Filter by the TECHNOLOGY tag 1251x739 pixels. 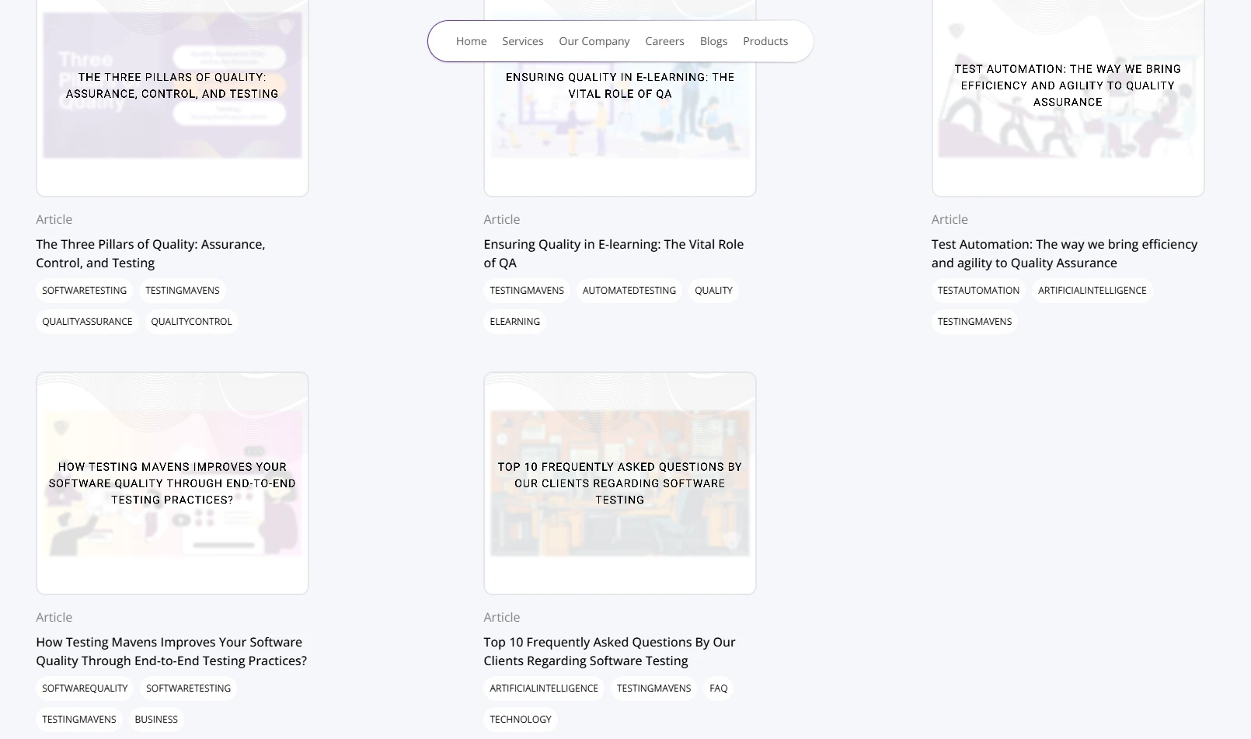point(521,720)
